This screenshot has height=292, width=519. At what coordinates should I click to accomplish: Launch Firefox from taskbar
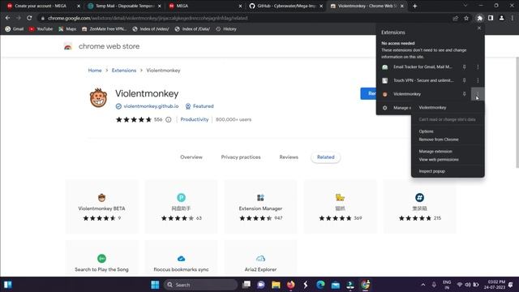pos(290,285)
